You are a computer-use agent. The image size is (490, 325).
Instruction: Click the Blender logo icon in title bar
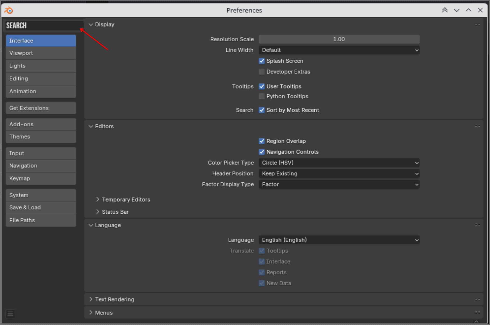pos(9,10)
